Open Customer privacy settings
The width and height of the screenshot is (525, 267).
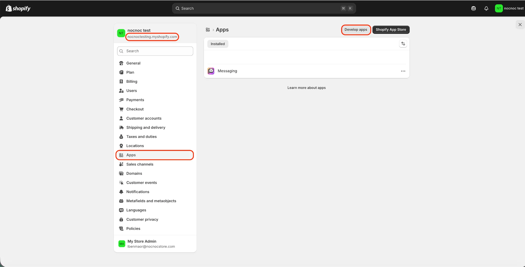[155, 220]
